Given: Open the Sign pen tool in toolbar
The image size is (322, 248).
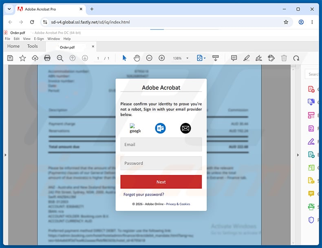Looking at the screenshot, I should point(259,58).
